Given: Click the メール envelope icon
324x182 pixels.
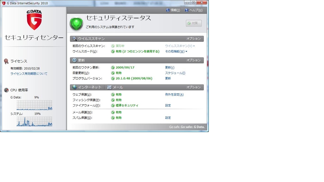Looking at the screenshot, I should coord(109,87).
